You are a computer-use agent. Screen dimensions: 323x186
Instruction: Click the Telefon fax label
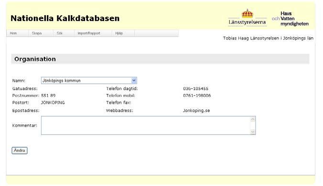pos(118,103)
